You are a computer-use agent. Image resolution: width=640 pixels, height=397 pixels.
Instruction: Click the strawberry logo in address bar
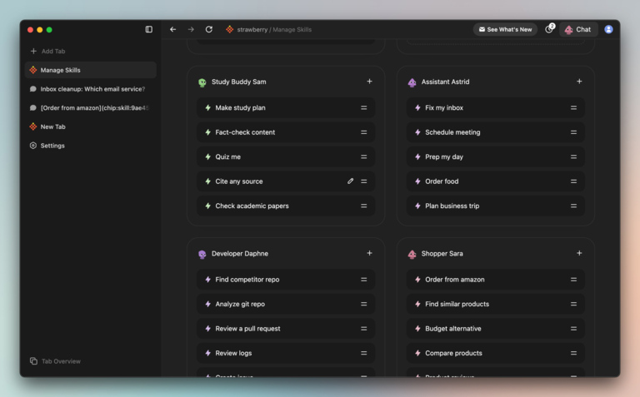230,29
